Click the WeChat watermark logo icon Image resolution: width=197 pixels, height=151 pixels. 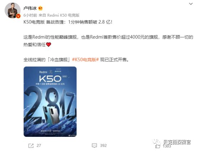point(156,142)
